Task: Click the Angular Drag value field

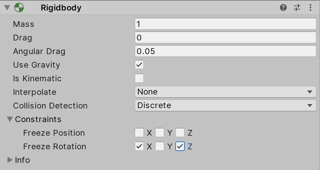Action: pos(225,51)
